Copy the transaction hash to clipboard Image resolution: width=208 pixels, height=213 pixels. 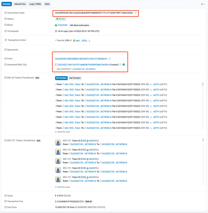(x=135, y=13)
